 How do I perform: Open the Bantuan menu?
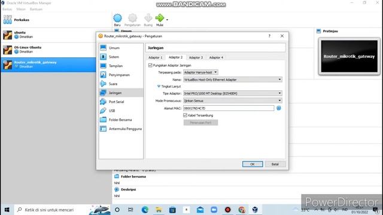36,9
